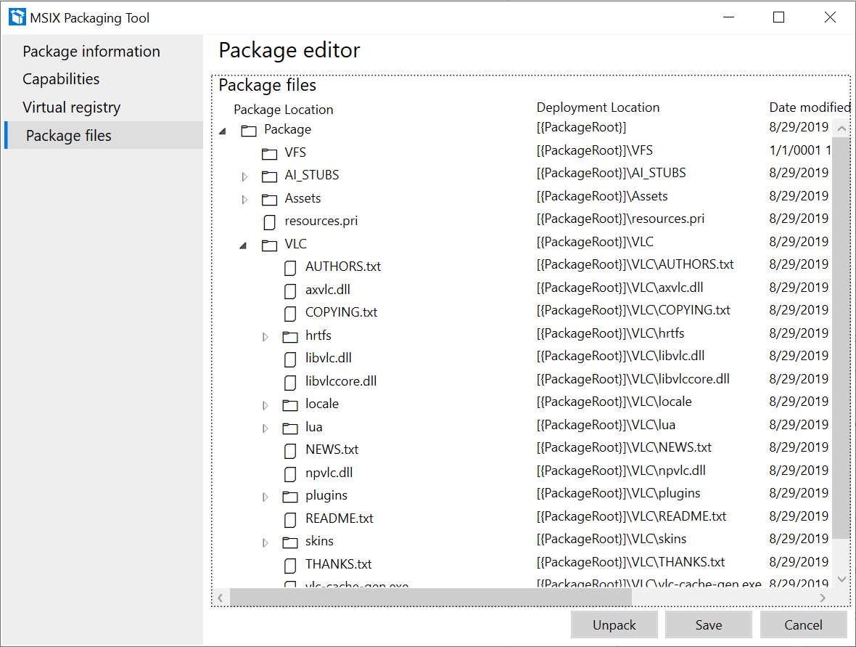Click deployment path [{PackageRoot}]\Assets

click(602, 195)
